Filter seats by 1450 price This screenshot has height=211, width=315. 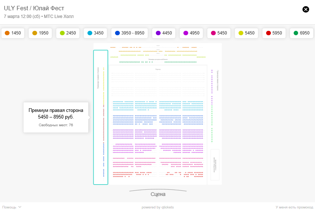point(12,33)
